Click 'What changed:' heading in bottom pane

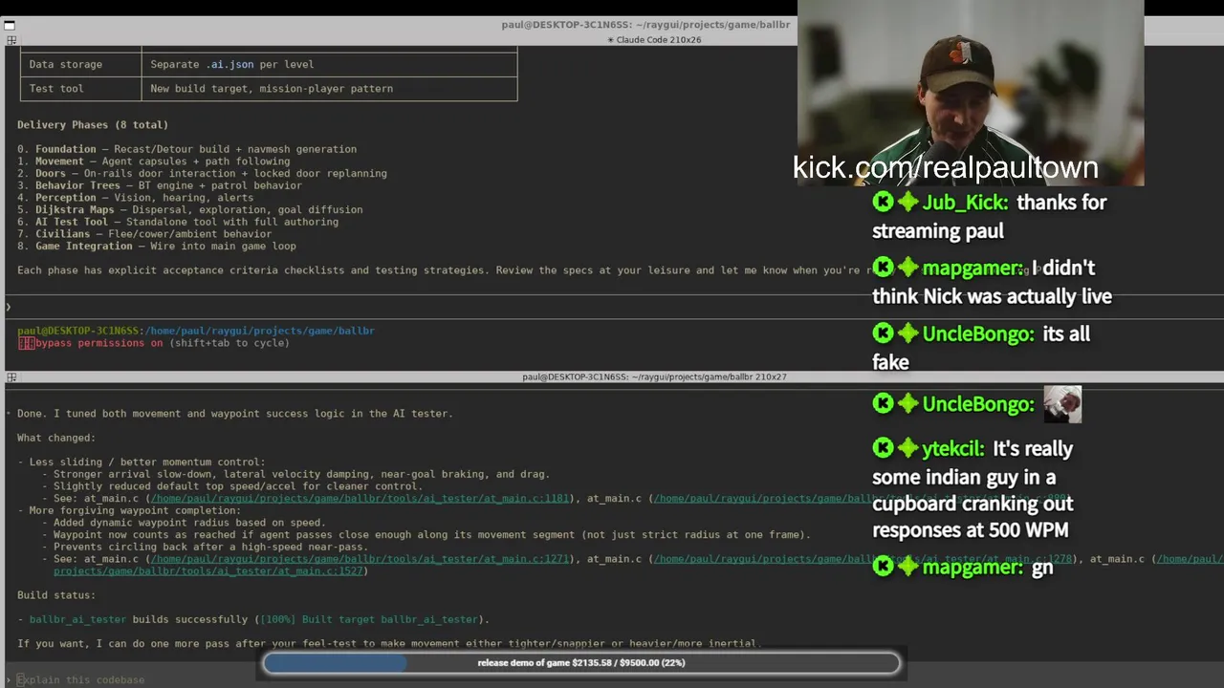[x=56, y=438]
